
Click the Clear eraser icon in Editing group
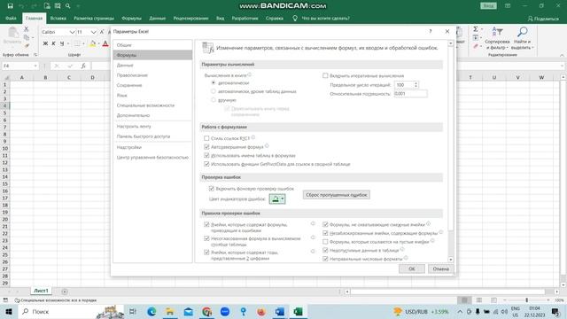[x=476, y=46]
